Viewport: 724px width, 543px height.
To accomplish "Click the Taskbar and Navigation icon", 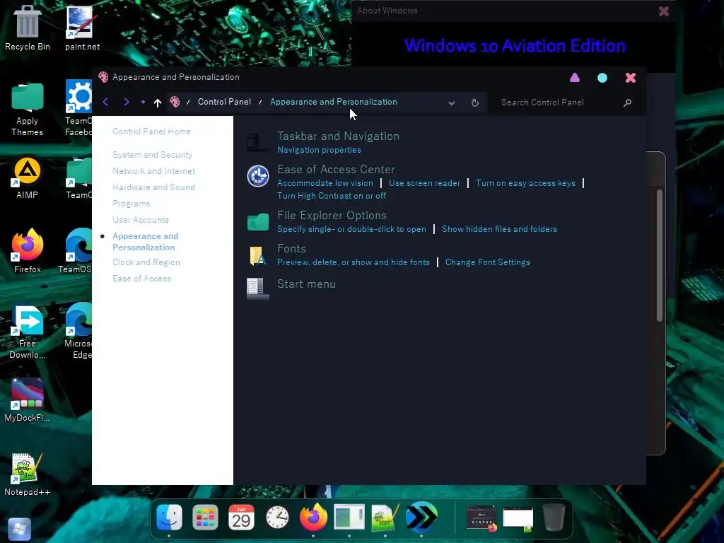I will coord(257,142).
